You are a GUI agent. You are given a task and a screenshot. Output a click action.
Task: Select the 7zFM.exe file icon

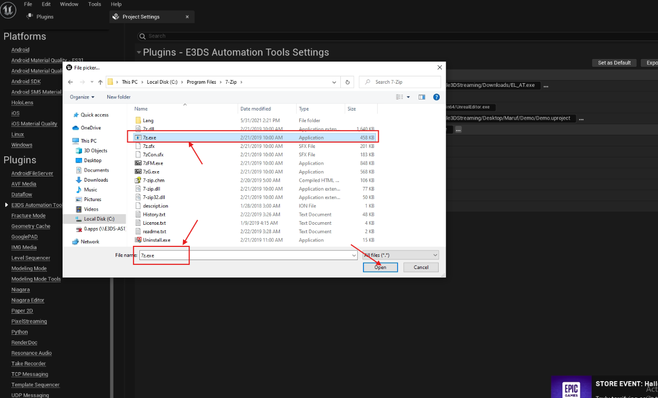pos(138,163)
